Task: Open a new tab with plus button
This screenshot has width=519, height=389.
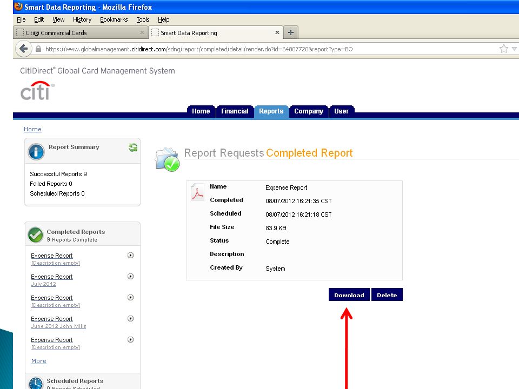Action: (291, 32)
